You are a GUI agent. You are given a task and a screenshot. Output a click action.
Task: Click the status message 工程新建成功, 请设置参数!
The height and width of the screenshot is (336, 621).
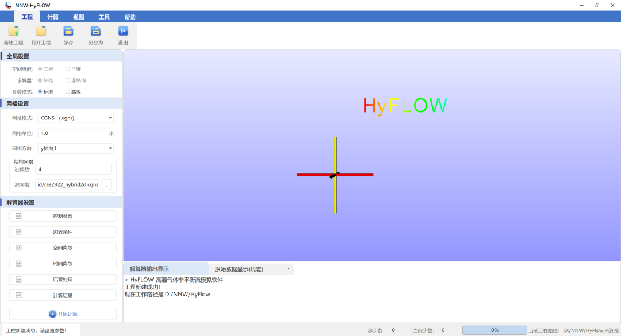pos(36,330)
